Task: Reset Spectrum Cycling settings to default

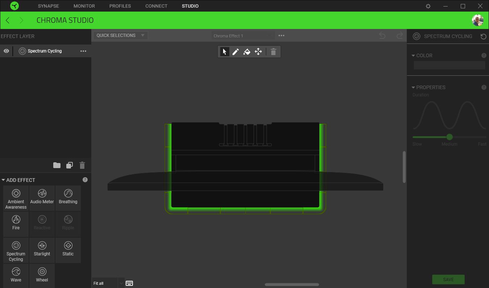Action: [x=483, y=36]
